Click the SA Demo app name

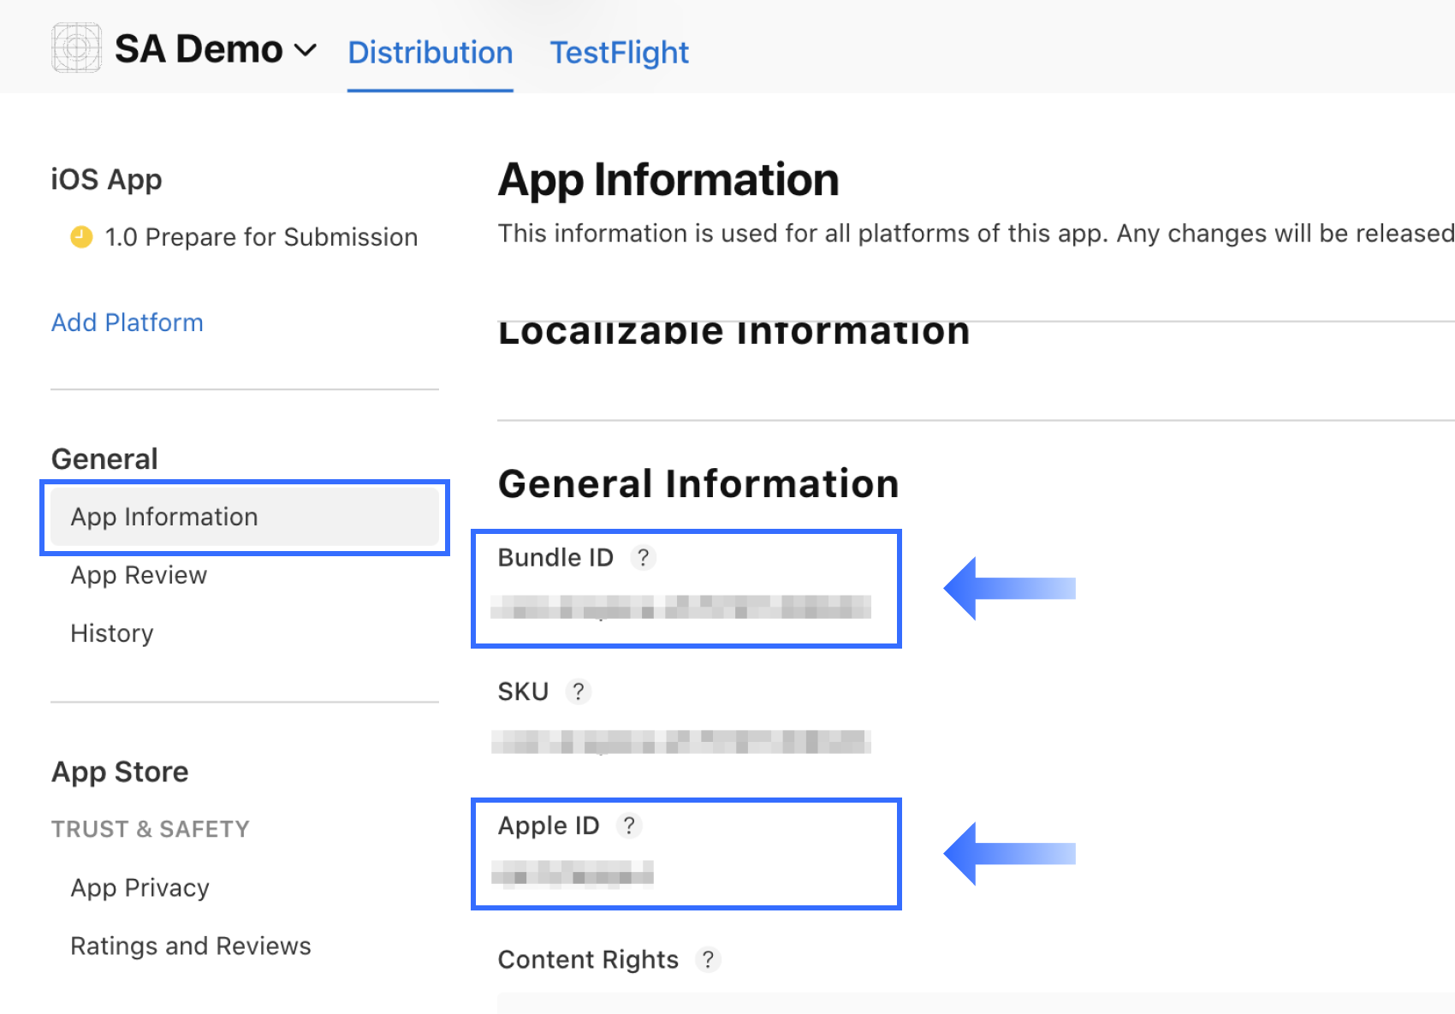click(x=199, y=50)
